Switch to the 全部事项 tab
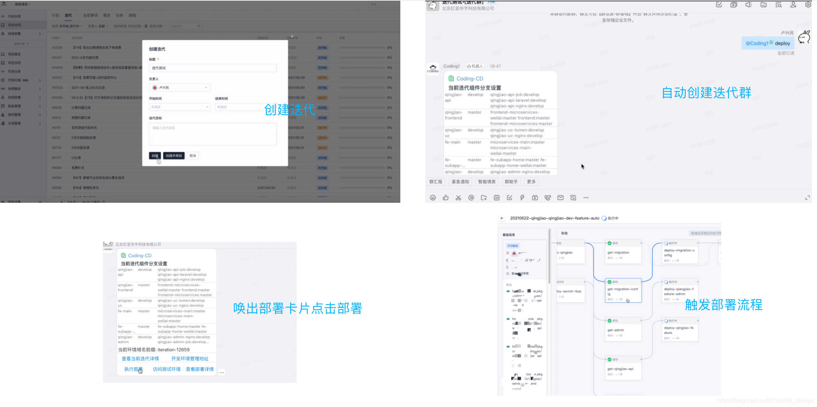Image resolution: width=817 pixels, height=407 pixels. click(90, 15)
